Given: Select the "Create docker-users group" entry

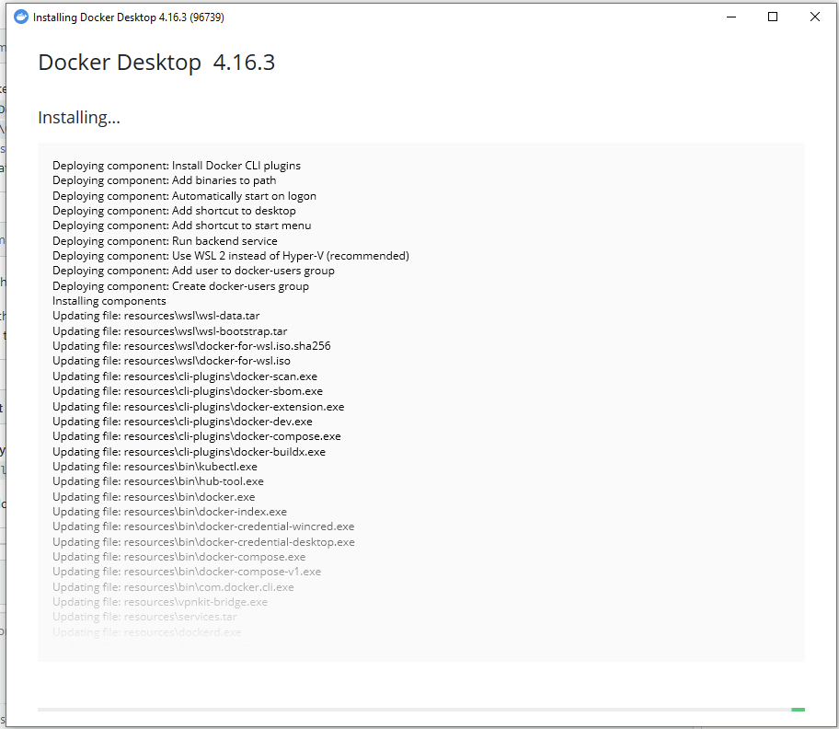Looking at the screenshot, I should [179, 285].
